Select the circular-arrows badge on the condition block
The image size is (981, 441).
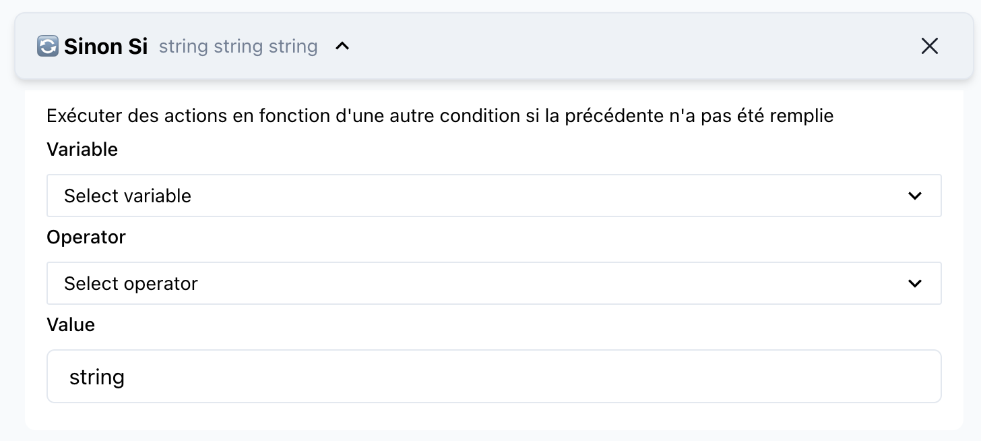[46, 46]
